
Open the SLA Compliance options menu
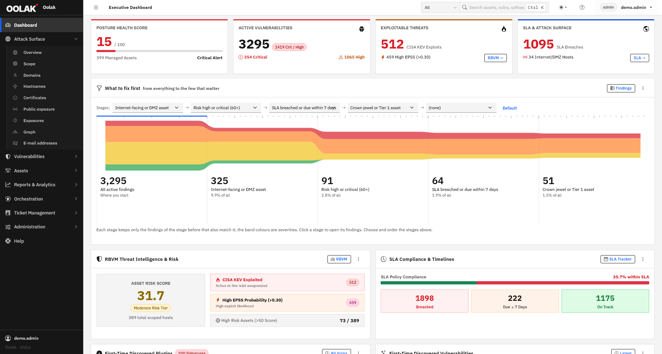(643, 259)
